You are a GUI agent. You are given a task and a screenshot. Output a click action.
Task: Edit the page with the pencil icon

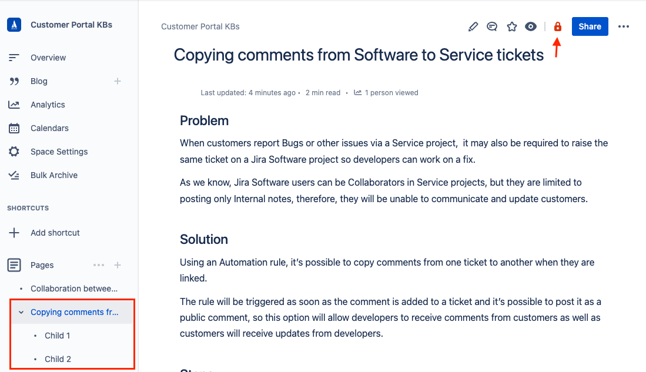pyautogui.click(x=473, y=26)
